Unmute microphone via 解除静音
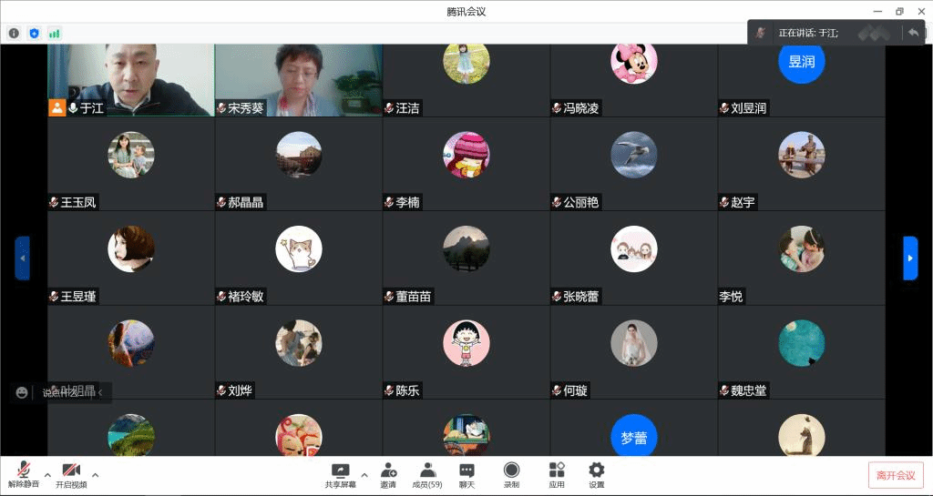The height and width of the screenshot is (496, 933). [24, 471]
